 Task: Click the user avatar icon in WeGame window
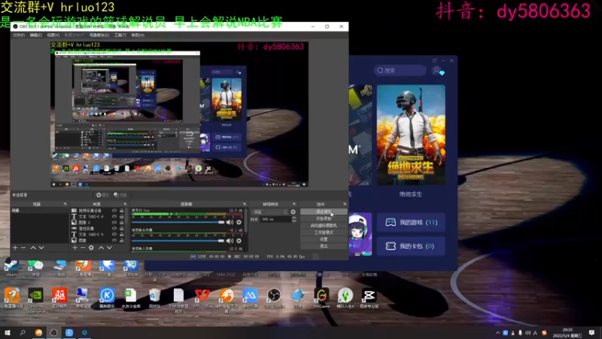click(x=437, y=71)
